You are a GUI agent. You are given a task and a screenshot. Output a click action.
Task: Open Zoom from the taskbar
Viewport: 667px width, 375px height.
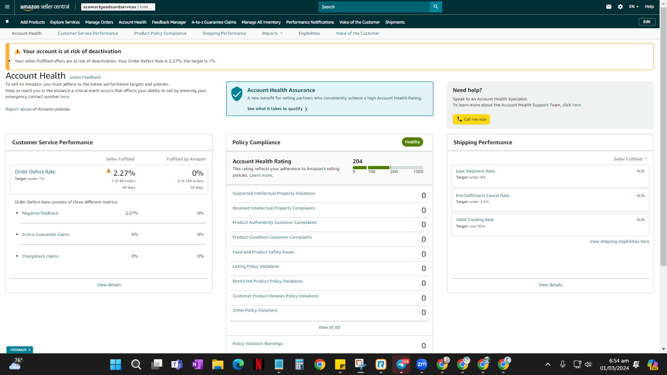tap(422, 364)
